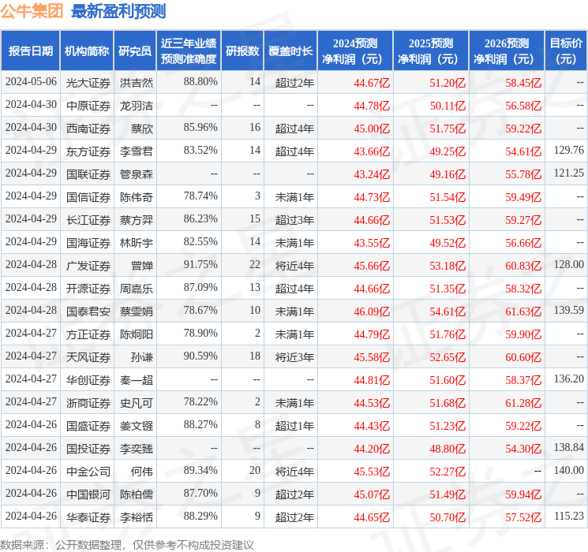588x552 pixels.
Task: Click the 近三年业绩预测准确度 header
Action: point(189,51)
